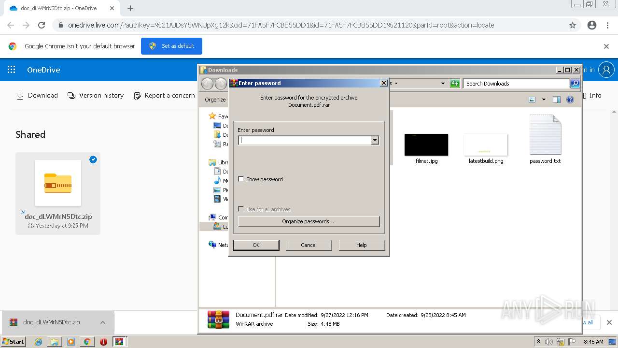Click the Chrome address bar URL
Screen dimensions: 618x348
tap(281, 25)
